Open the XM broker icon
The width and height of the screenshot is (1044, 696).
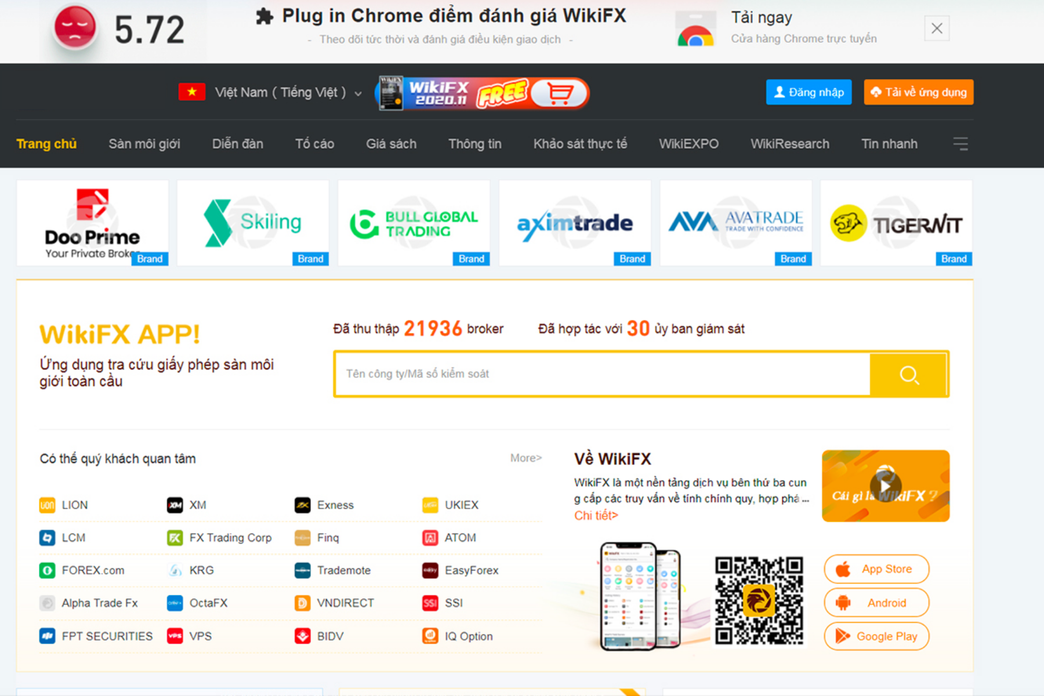tap(175, 505)
